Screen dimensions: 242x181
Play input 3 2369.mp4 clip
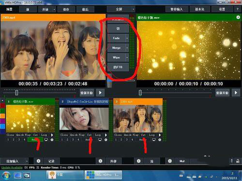coord(160,135)
